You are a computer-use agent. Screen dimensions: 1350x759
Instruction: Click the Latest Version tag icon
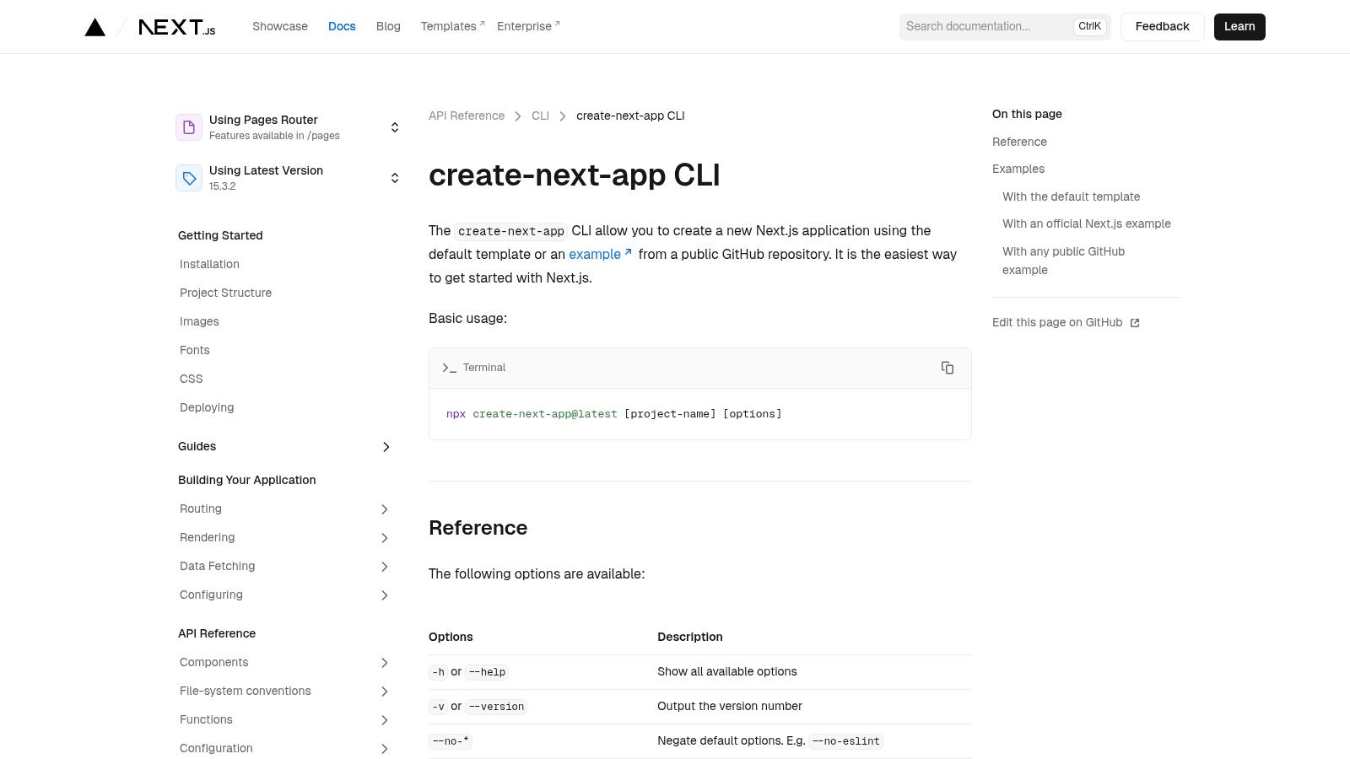[x=189, y=178]
